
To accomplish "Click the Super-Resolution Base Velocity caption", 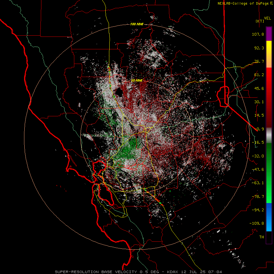I will tap(139, 272).
